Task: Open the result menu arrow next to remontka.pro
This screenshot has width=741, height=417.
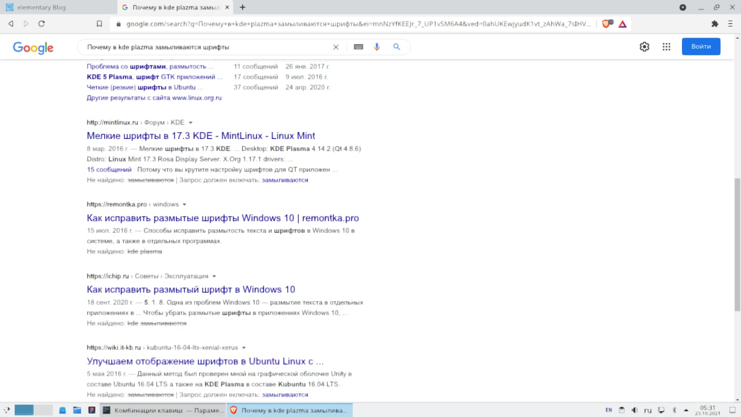Action: 185,204
